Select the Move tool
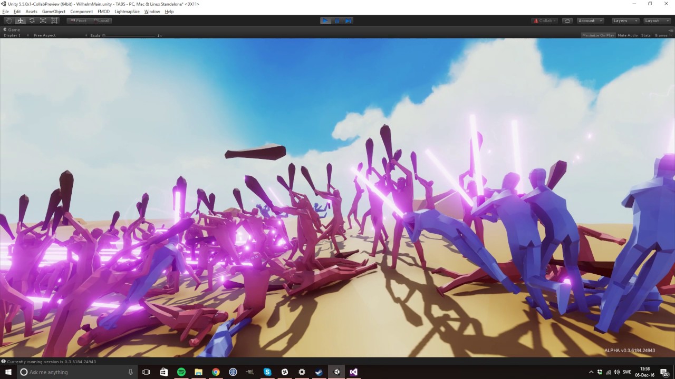Image resolution: width=675 pixels, height=379 pixels. point(20,21)
